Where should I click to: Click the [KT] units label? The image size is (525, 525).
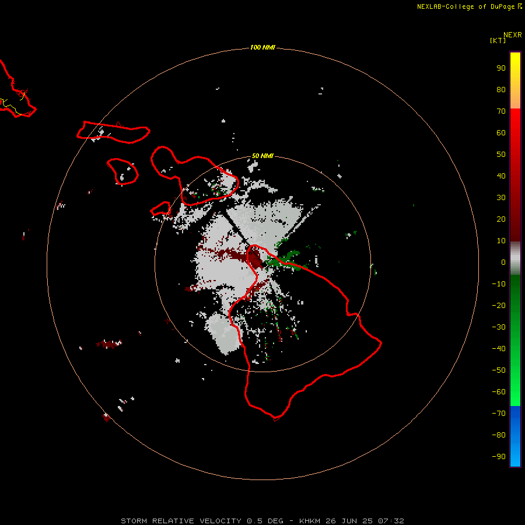click(498, 40)
